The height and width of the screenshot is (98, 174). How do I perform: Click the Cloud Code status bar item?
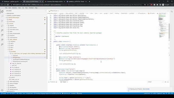click(29, 93)
